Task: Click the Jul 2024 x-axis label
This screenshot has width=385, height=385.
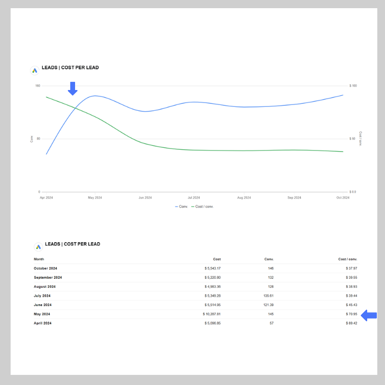Action: tap(194, 198)
